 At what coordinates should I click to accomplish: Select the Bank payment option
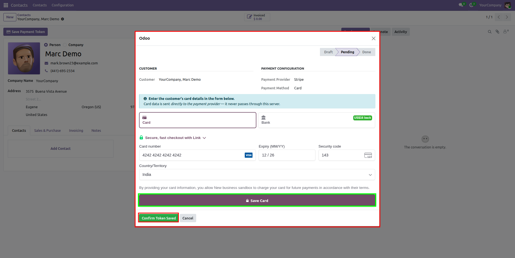tap(317, 120)
